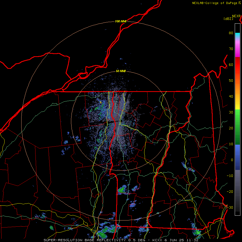Viewport: 242px width, 242px height.
Task: Click the 30 value on the dBZ scale
Action: coord(231,112)
